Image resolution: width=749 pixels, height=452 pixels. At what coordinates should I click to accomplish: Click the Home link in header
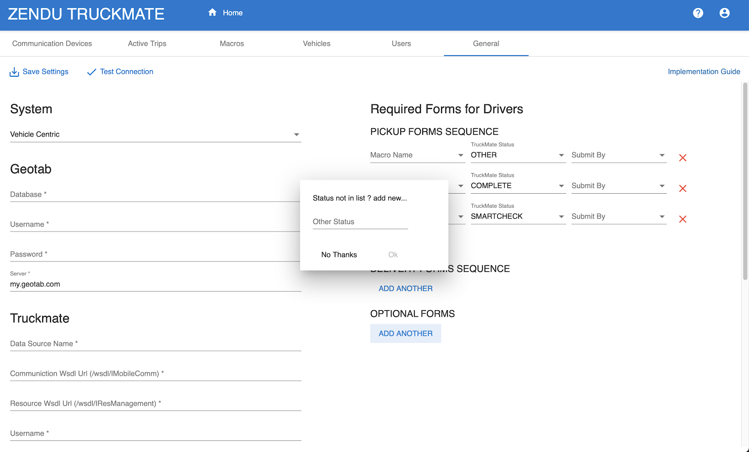(x=233, y=13)
